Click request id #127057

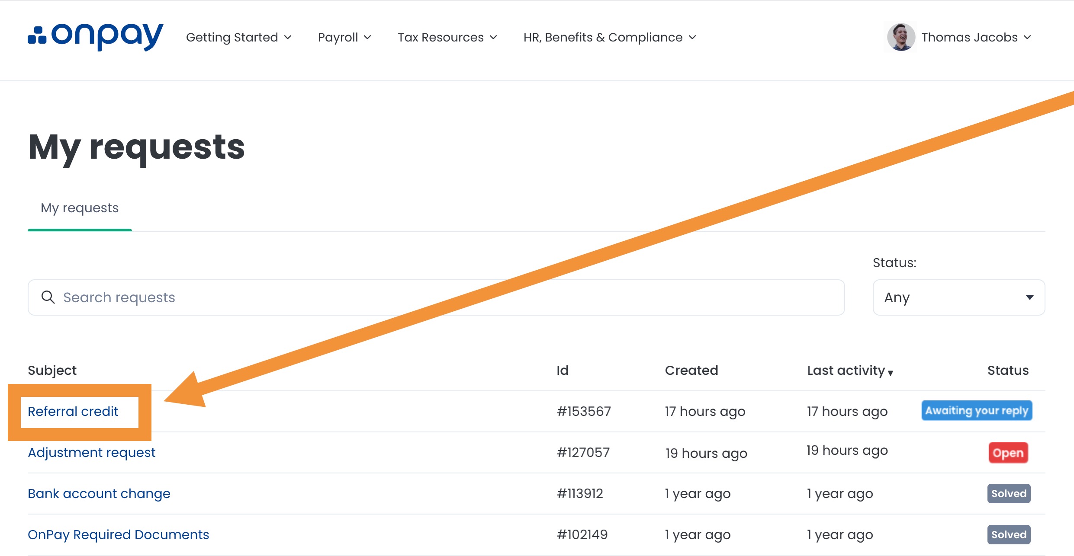pos(583,453)
